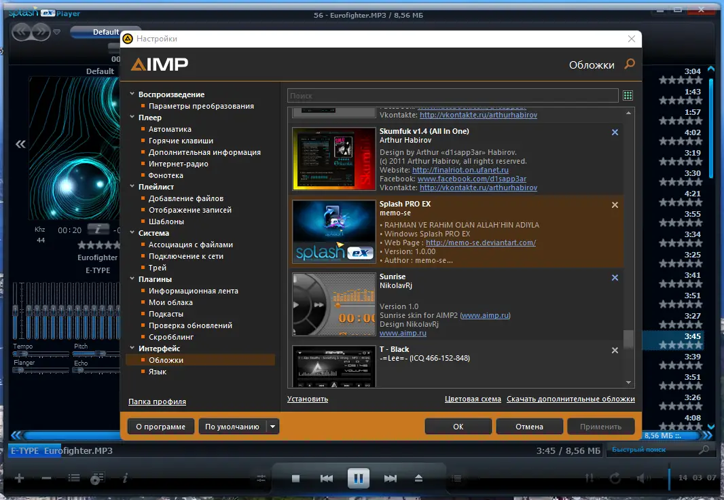Go to the previous track
Screen dimensions: 724x500
327,478
